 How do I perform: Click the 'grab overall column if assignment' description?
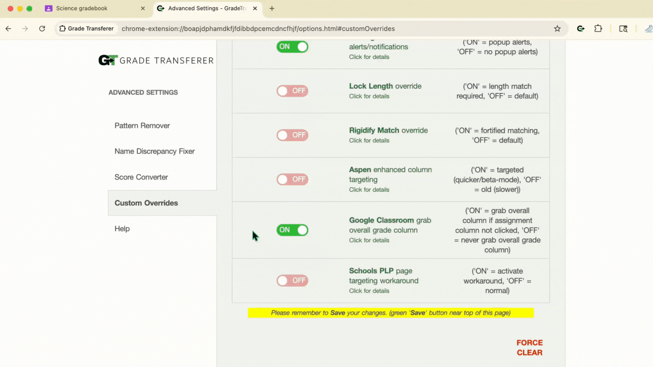[x=497, y=230]
